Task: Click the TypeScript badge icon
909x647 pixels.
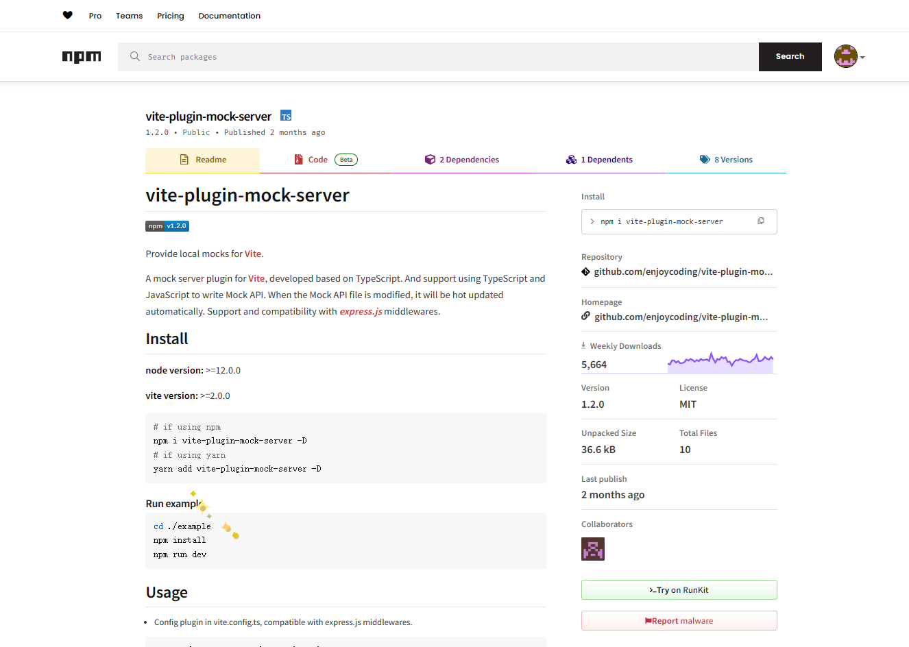Action: point(286,116)
